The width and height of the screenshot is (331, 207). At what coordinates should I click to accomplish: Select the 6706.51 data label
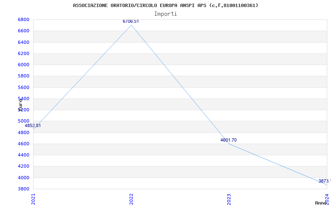click(x=131, y=22)
